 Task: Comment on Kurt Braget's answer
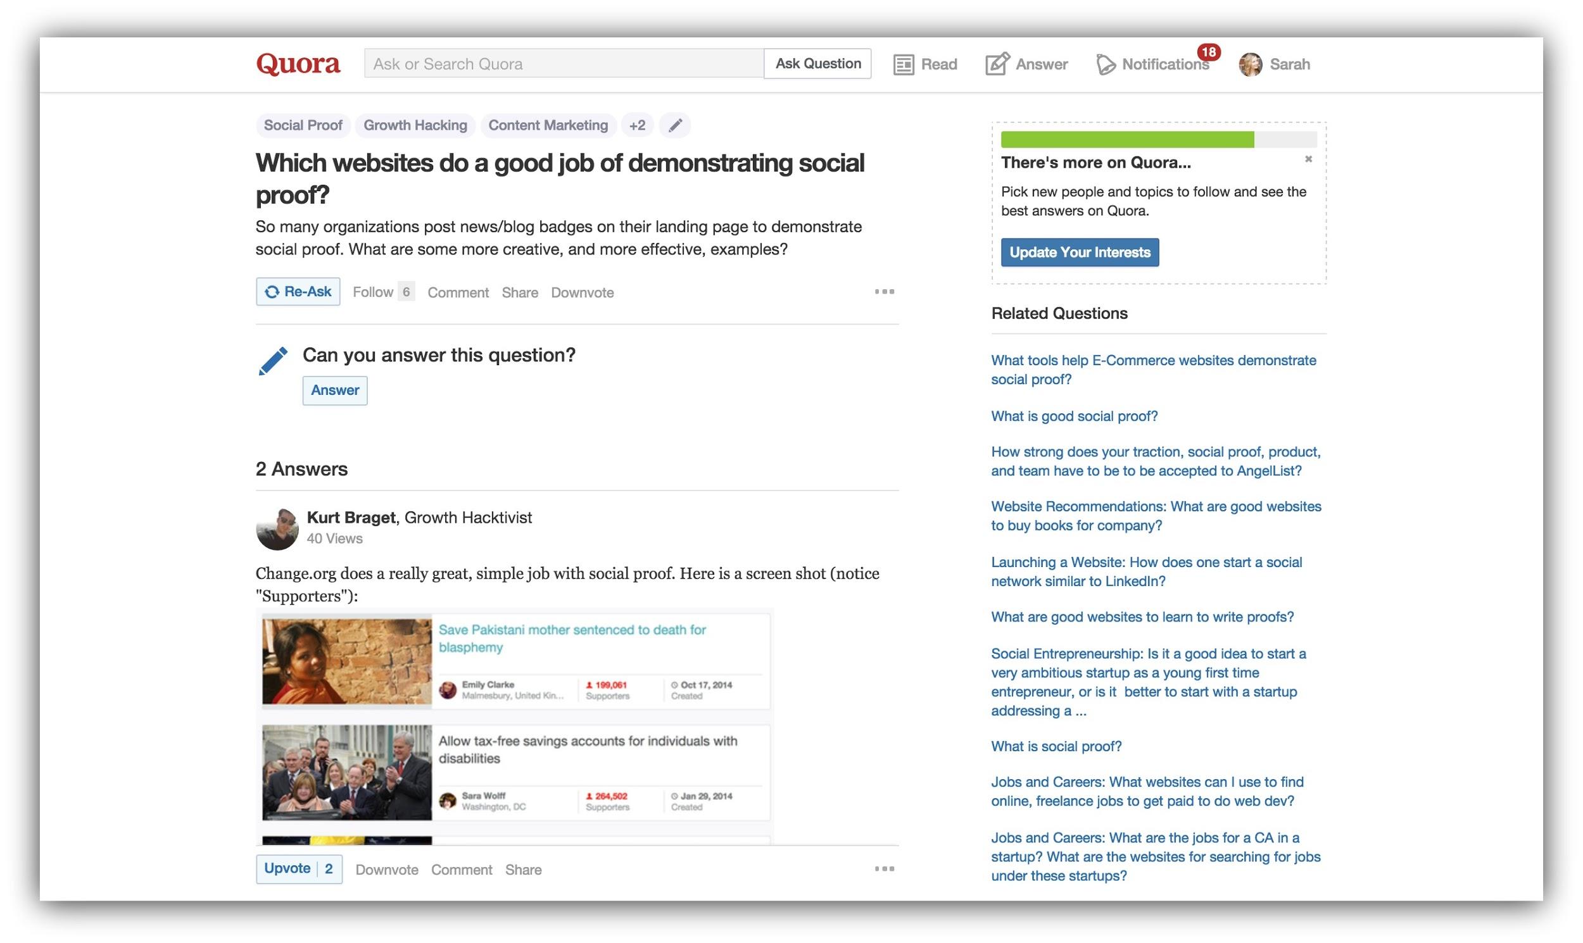pos(462,870)
